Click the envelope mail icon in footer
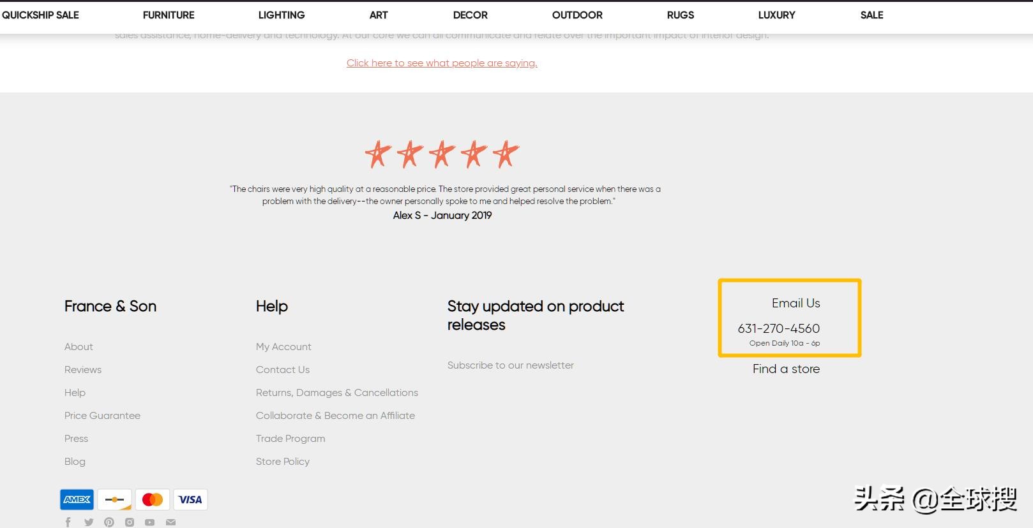 (170, 522)
